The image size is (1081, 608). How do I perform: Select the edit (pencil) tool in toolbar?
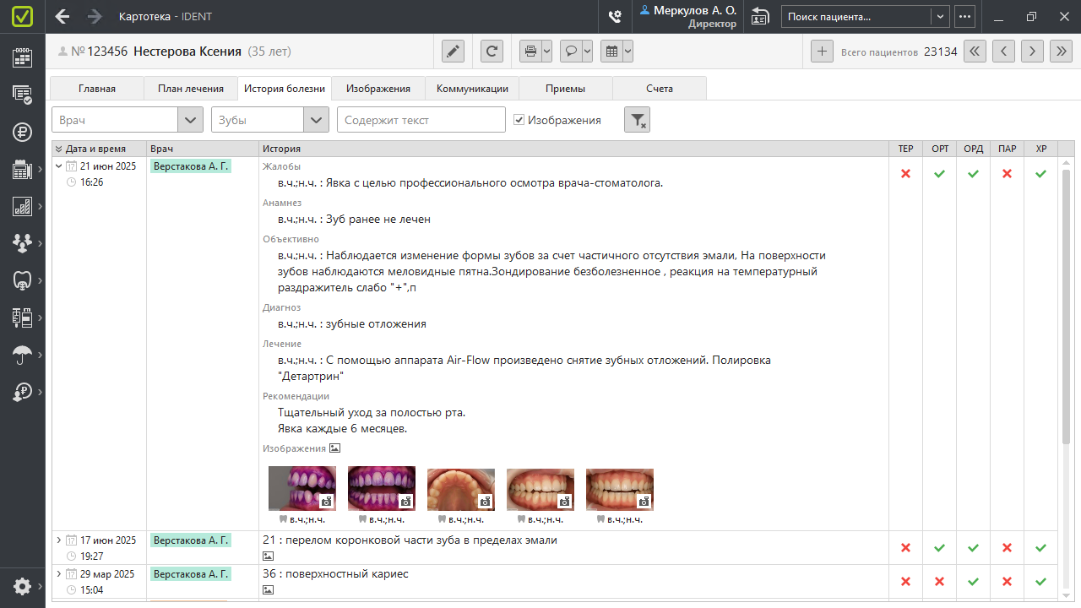453,51
